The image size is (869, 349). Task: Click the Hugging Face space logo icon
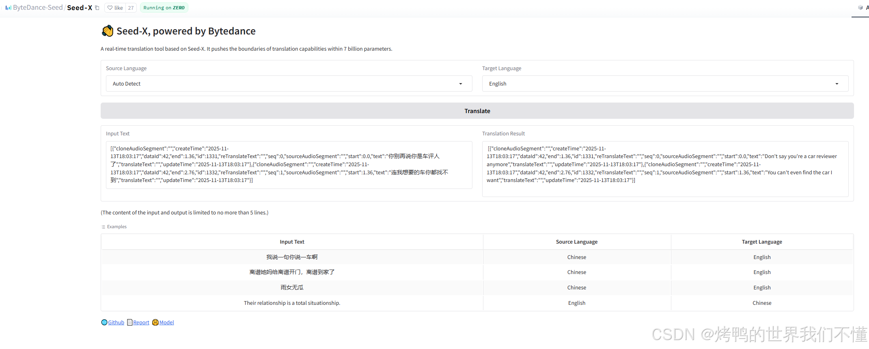8,8
